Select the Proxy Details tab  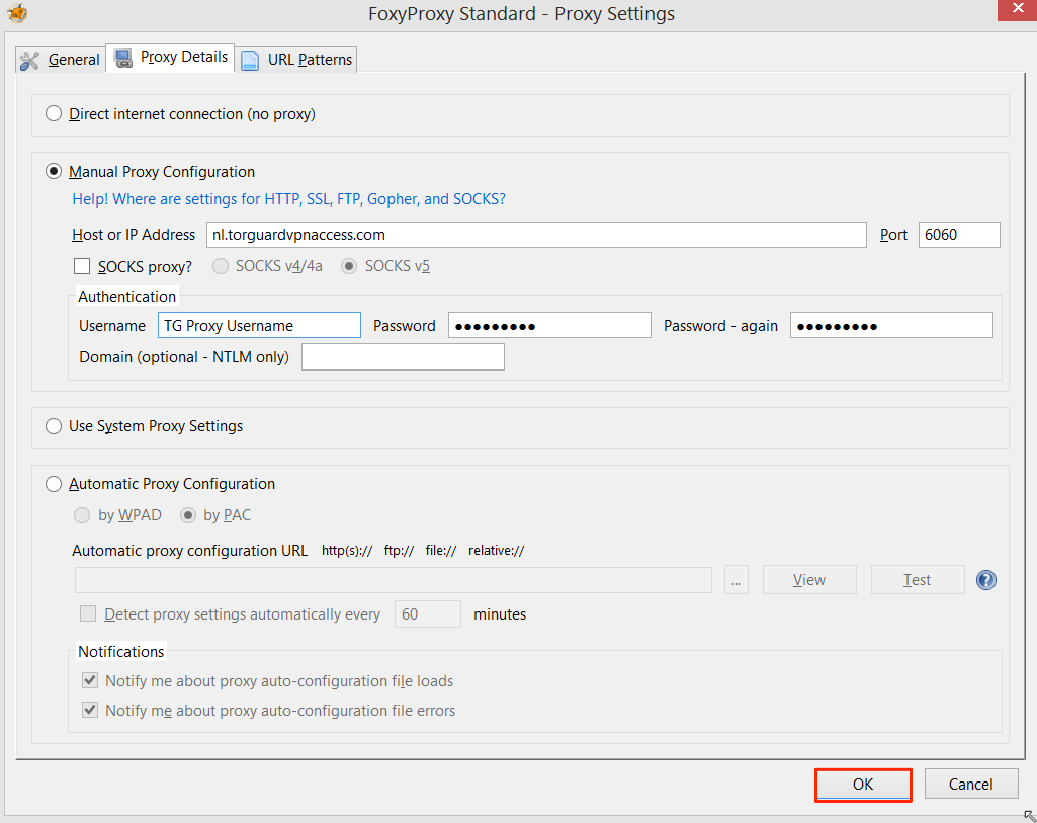pos(170,57)
